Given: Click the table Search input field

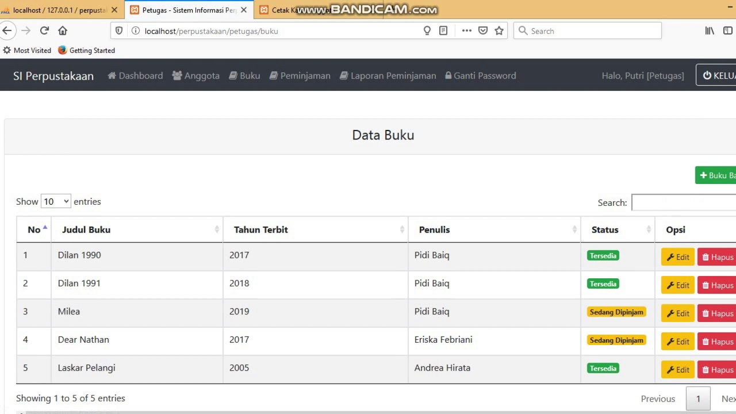Looking at the screenshot, I should click(x=683, y=203).
